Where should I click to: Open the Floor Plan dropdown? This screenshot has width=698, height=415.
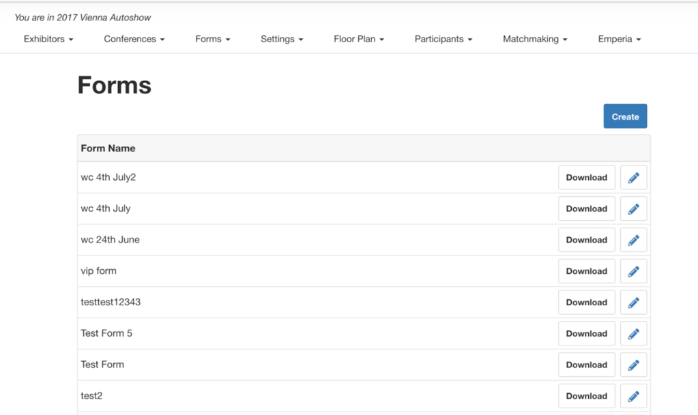click(359, 40)
